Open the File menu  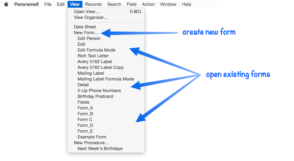48,4
